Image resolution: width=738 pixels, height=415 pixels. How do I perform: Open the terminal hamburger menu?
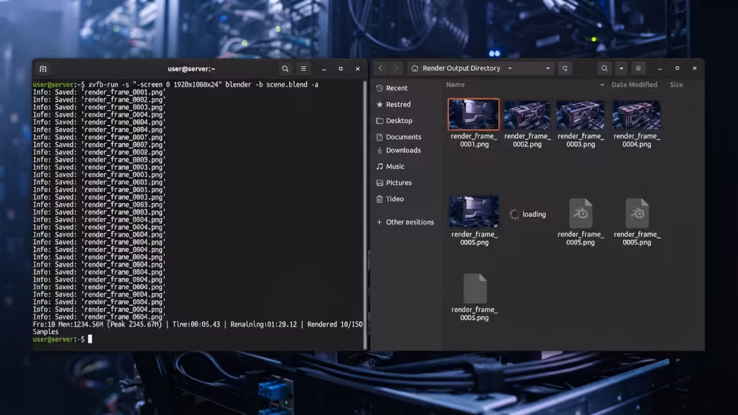[303, 69]
